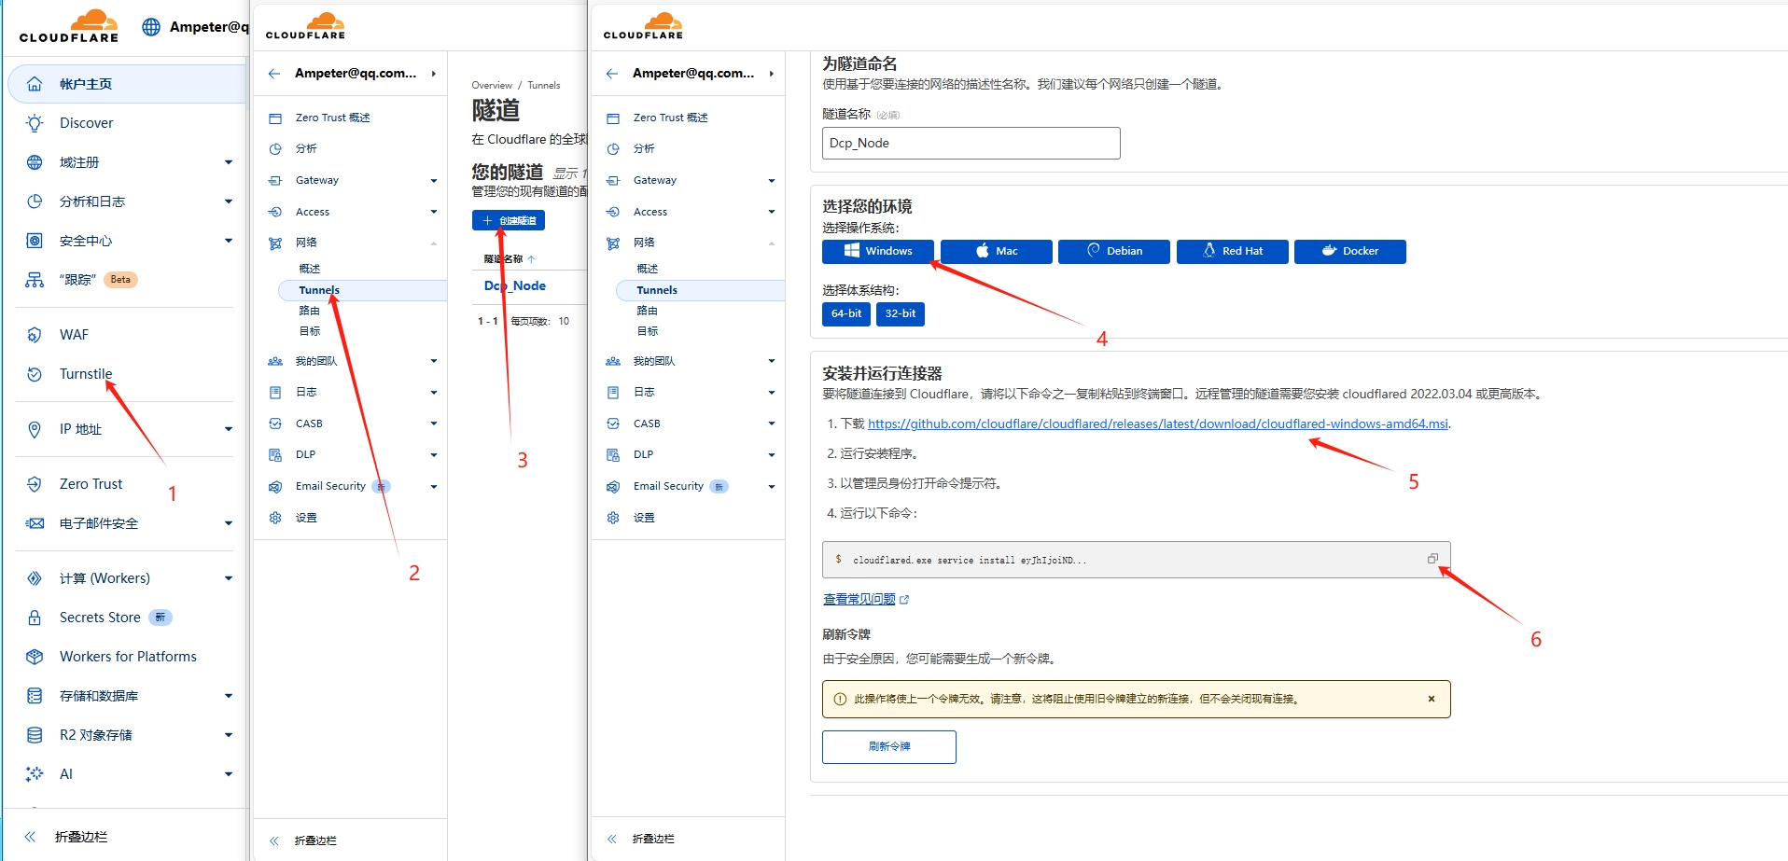Click the 日志 icon in right panel

click(613, 393)
